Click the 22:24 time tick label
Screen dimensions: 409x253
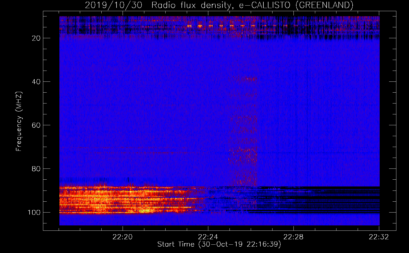pos(208,237)
